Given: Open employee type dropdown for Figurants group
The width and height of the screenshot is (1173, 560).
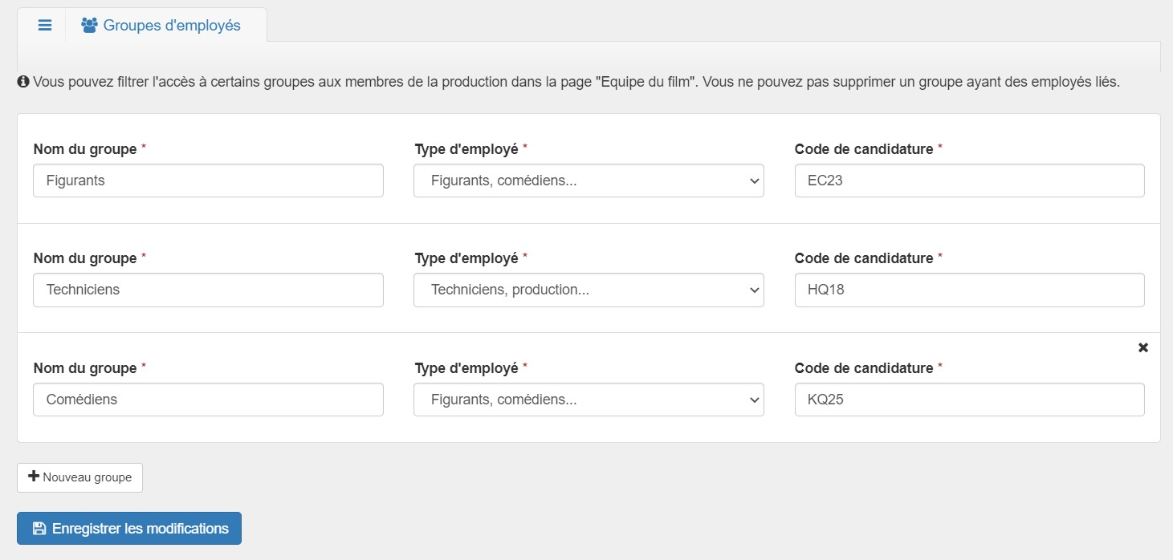Looking at the screenshot, I should 589,181.
